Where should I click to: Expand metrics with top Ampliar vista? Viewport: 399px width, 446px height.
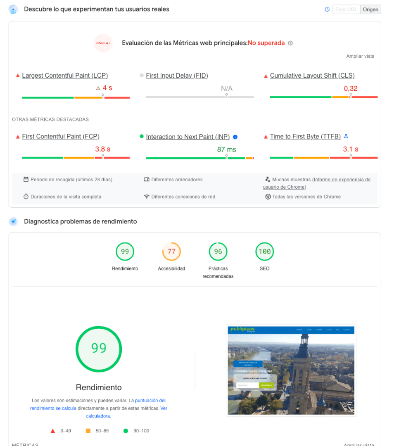(x=360, y=56)
